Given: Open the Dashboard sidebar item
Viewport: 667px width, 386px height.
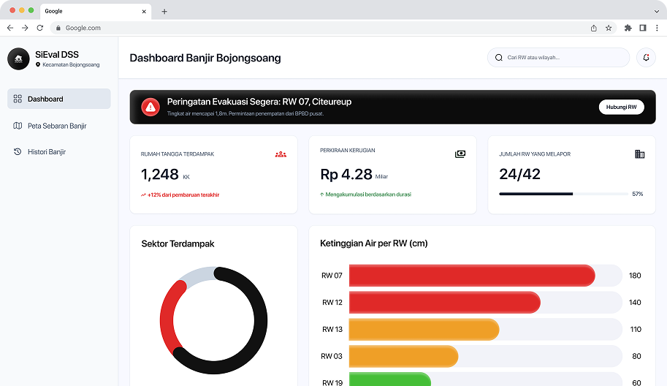Looking at the screenshot, I should point(59,99).
